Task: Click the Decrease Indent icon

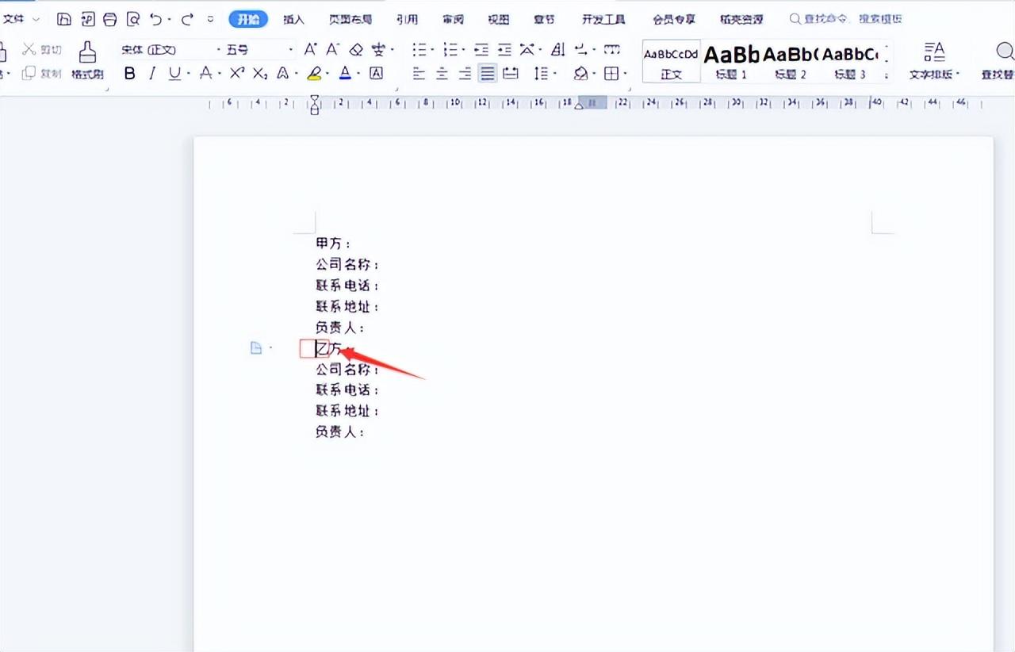Action: [481, 50]
